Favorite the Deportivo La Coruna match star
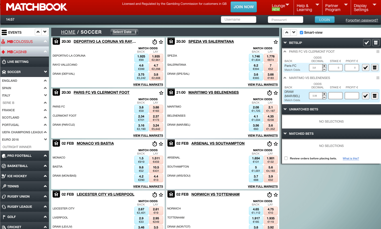The height and width of the screenshot is (229, 381). tap(161, 42)
